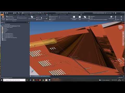Viewport: 125px width, 93px height.
Task: Click the Windows taskbar search box
Action: click(14, 80)
